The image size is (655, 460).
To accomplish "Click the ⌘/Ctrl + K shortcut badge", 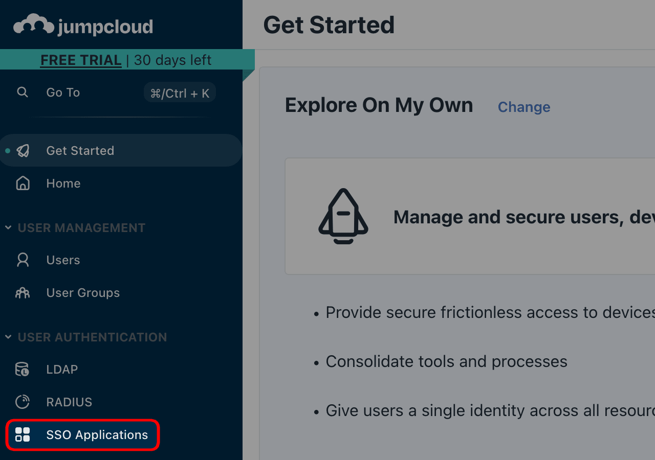I will pos(180,93).
